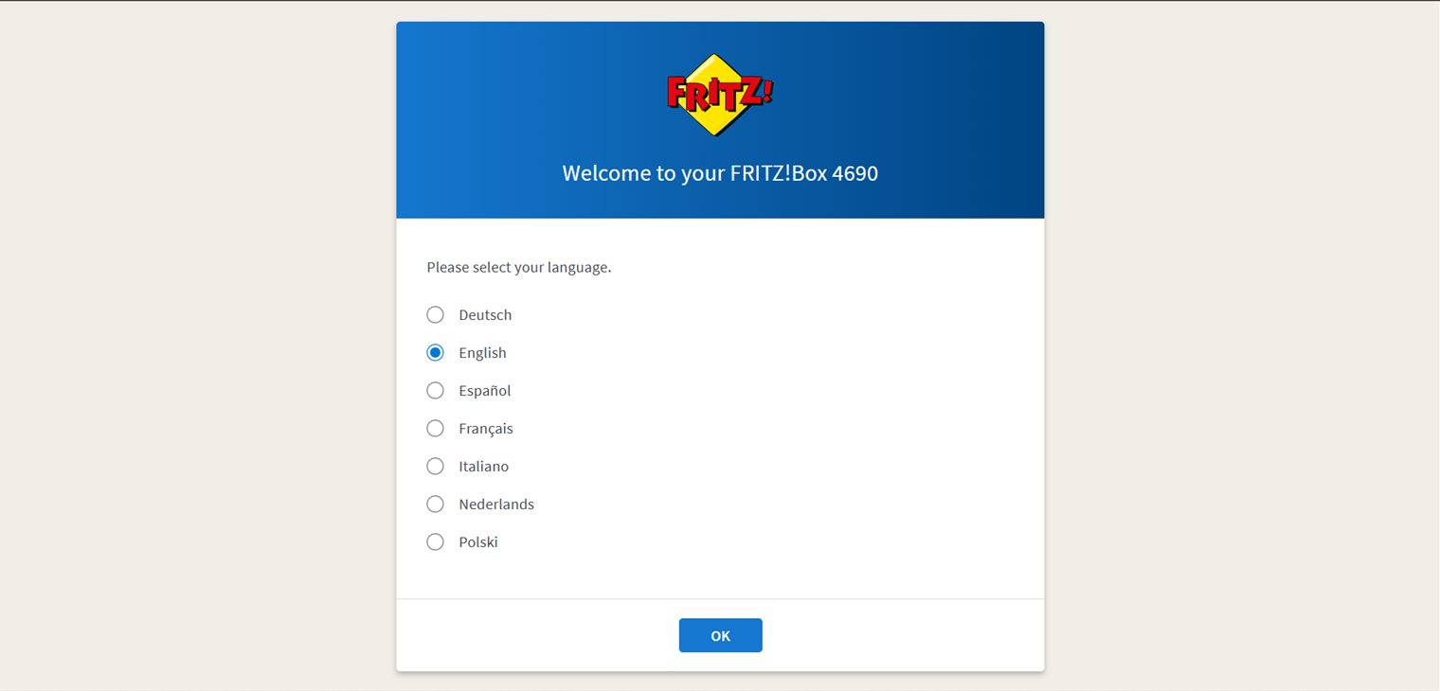Select the English radio button circle
This screenshot has height=691, width=1440.
point(435,352)
